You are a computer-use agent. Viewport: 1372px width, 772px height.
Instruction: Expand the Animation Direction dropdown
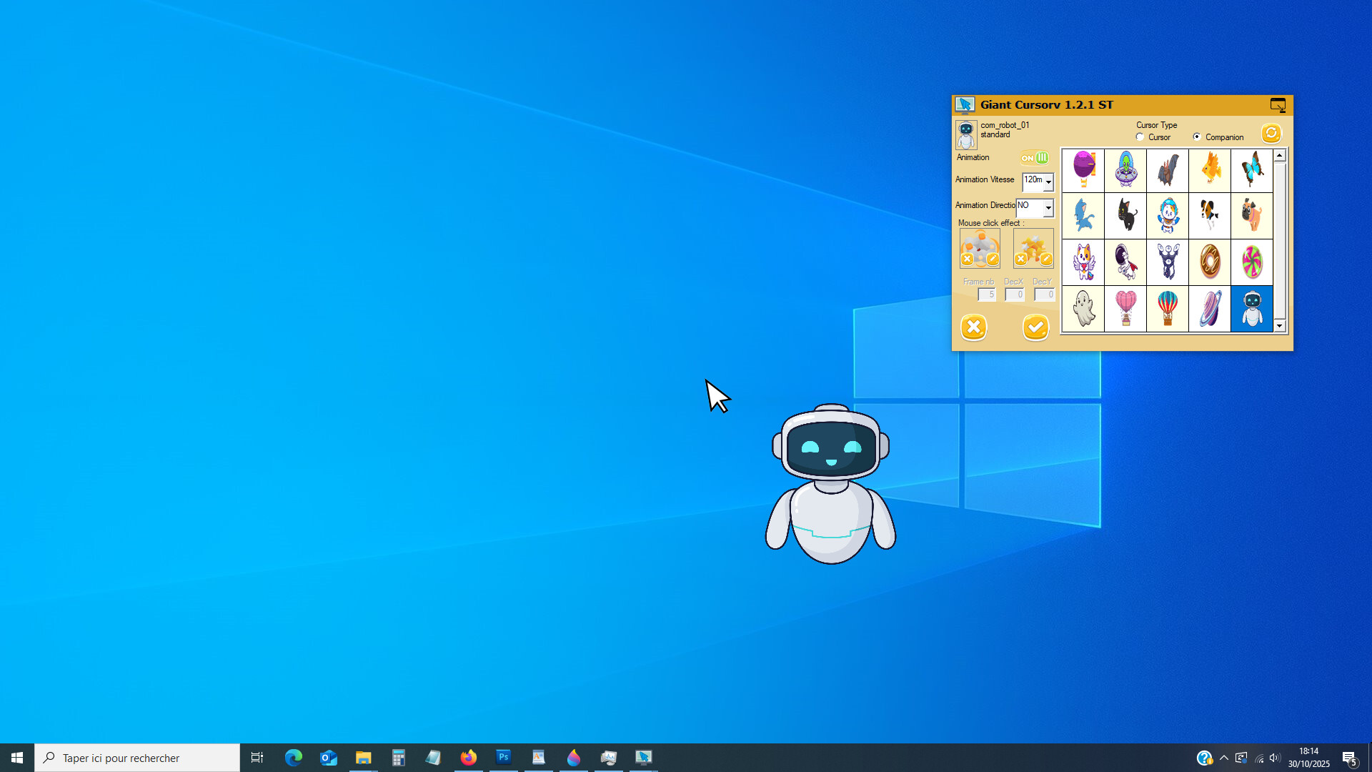(x=1048, y=208)
